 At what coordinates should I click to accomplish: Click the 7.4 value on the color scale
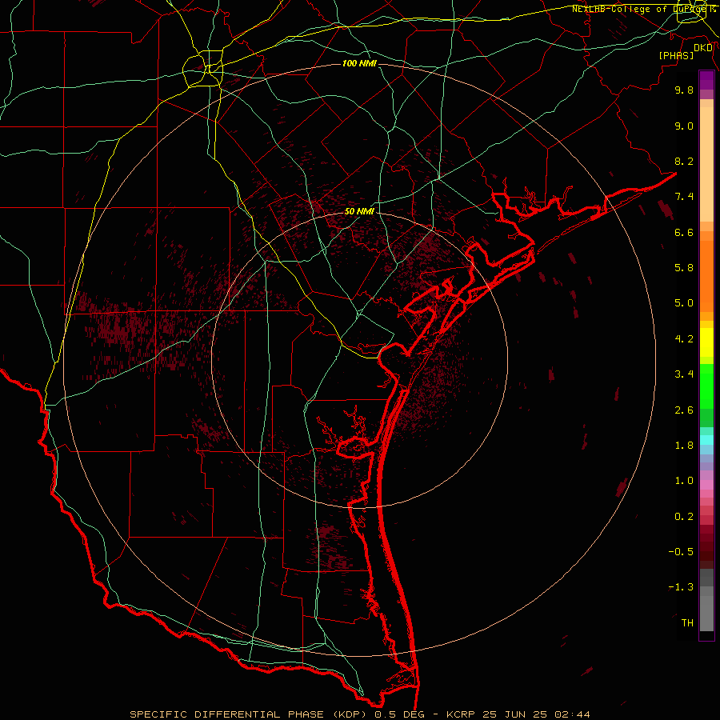pyautogui.click(x=684, y=197)
